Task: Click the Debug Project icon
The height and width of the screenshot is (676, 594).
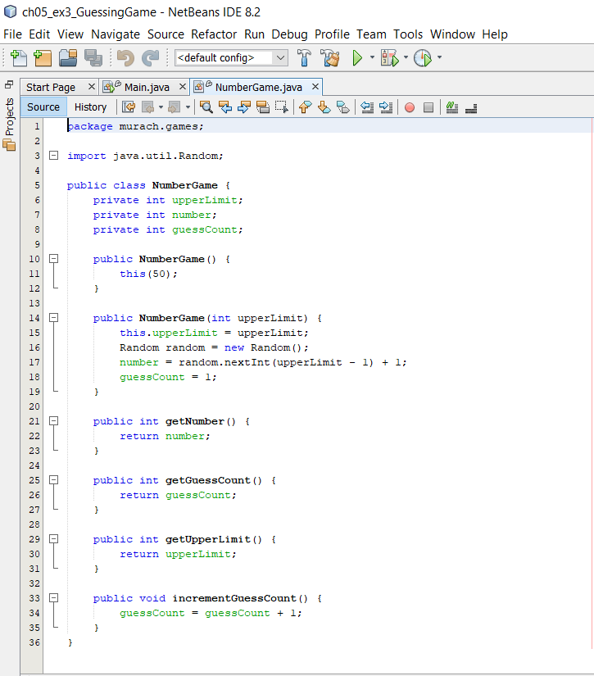Action: tap(389, 58)
